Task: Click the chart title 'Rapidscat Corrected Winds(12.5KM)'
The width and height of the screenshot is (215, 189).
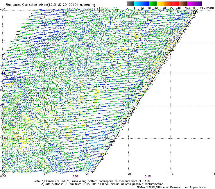Action: 33,5
